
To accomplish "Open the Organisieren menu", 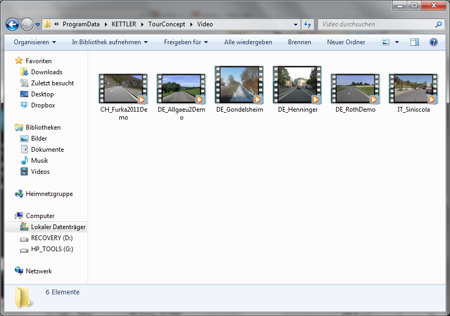I will pos(35,42).
